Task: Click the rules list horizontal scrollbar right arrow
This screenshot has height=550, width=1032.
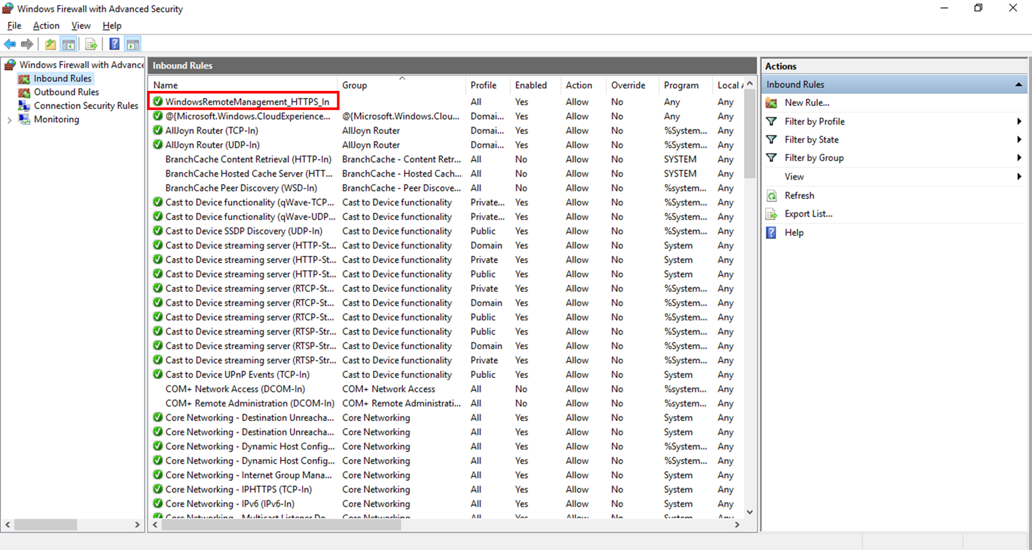Action: 737,525
